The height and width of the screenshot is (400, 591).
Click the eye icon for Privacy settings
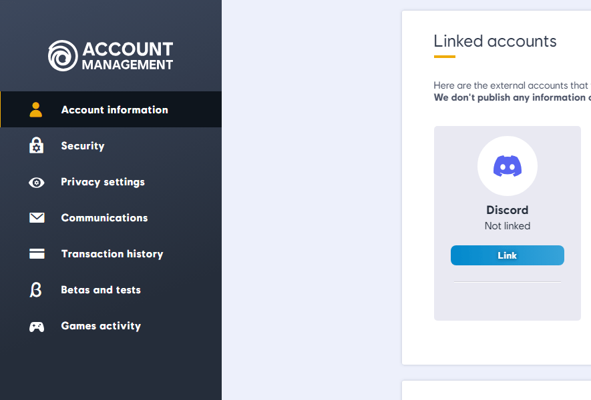coord(36,182)
